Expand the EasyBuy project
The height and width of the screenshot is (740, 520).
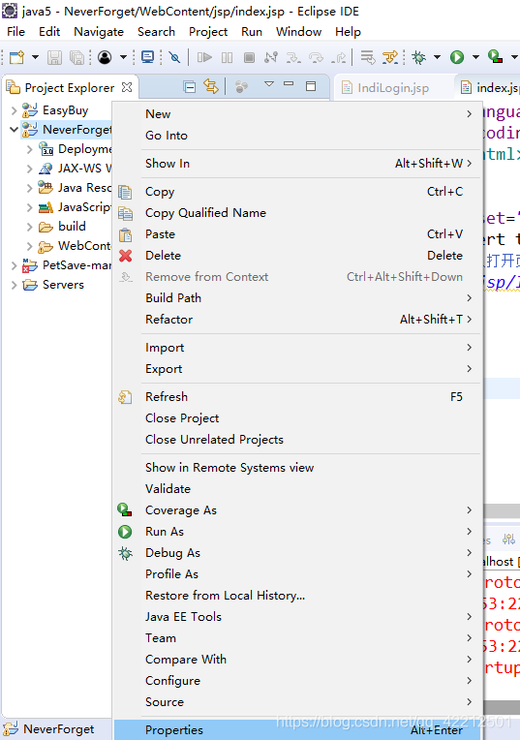click(x=15, y=110)
